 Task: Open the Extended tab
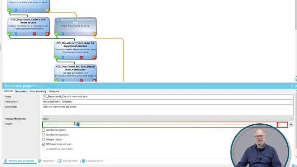click(54, 91)
